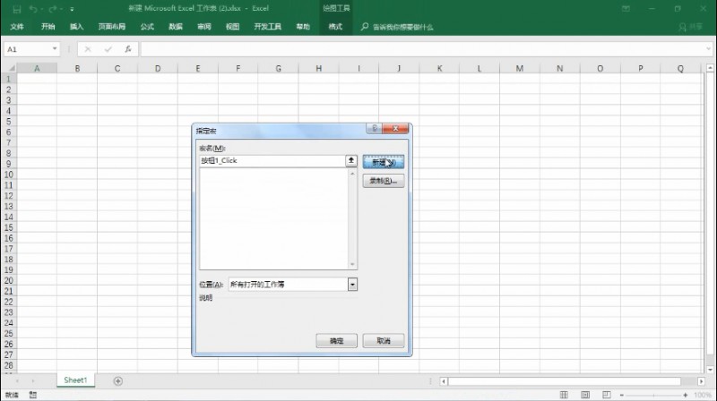
Task: Select column M header
Action: click(x=520, y=68)
